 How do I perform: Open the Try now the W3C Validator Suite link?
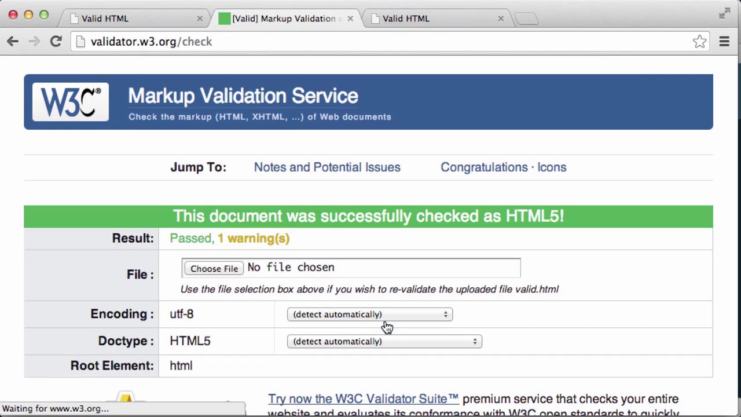[363, 398]
